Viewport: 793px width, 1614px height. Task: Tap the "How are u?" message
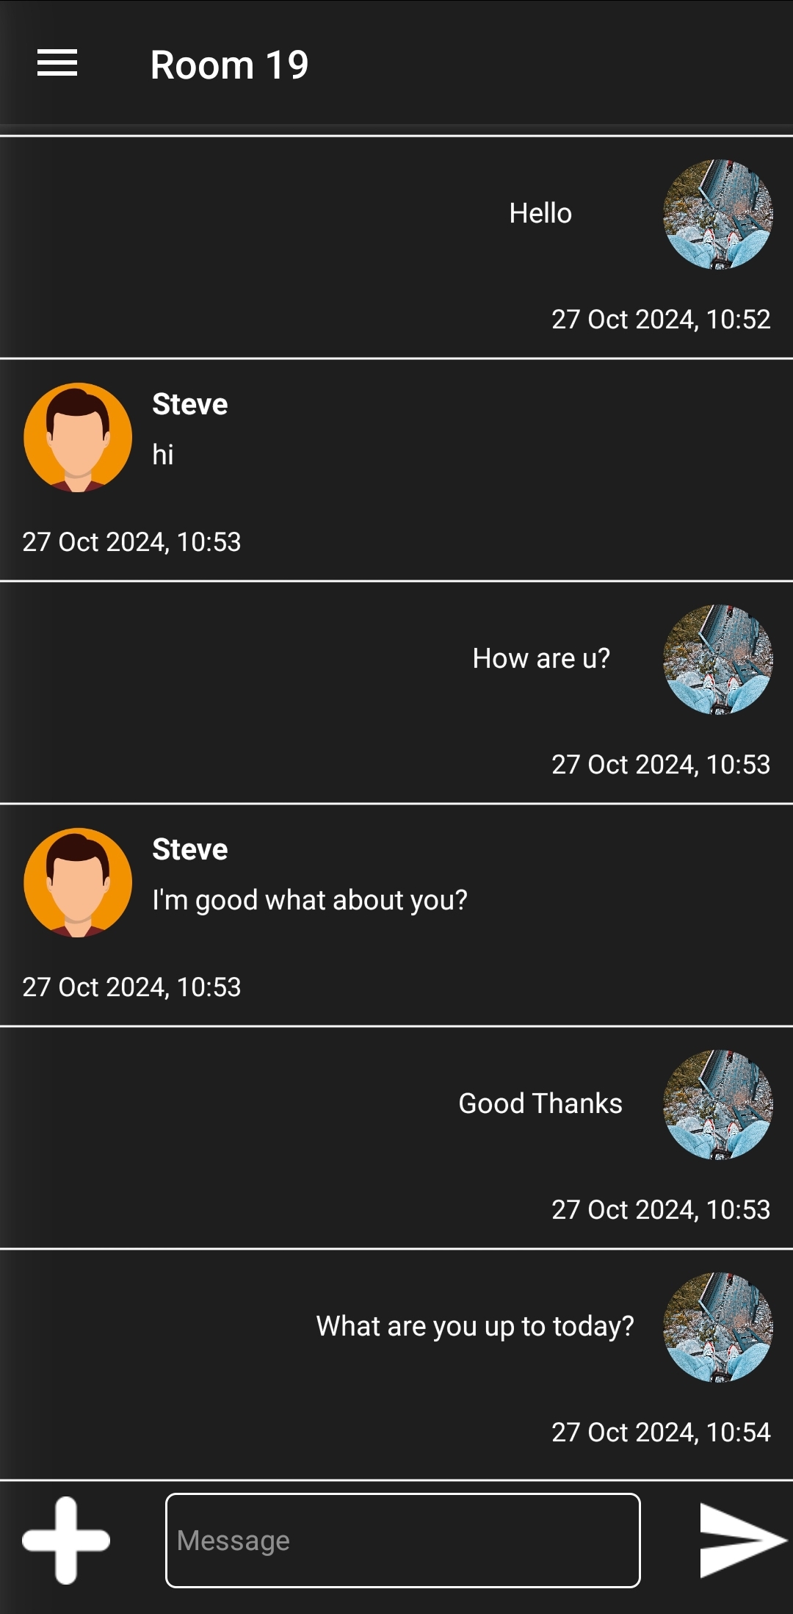point(541,658)
